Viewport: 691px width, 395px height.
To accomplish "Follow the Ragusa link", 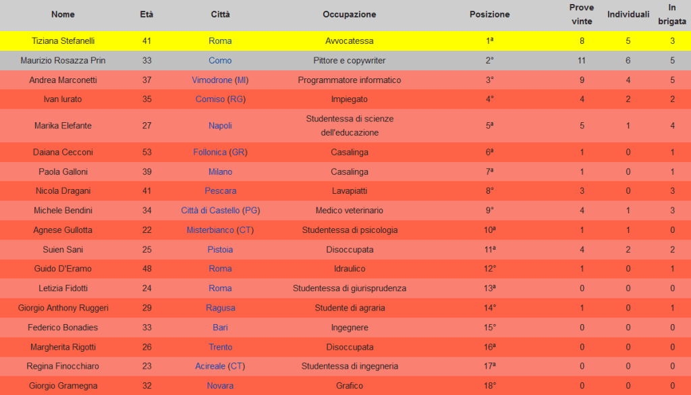I will click(x=220, y=308).
